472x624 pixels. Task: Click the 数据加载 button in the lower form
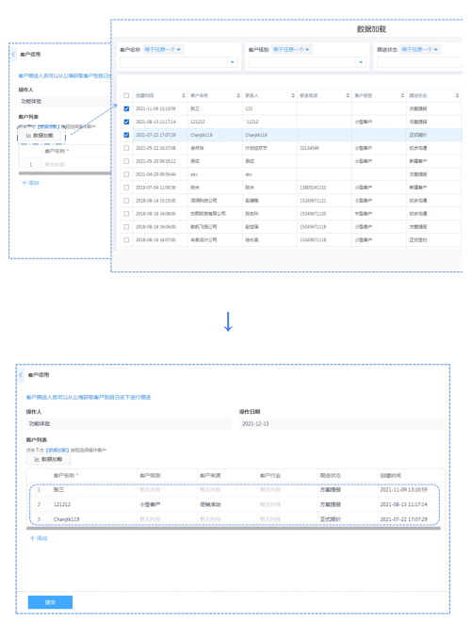[x=48, y=459]
